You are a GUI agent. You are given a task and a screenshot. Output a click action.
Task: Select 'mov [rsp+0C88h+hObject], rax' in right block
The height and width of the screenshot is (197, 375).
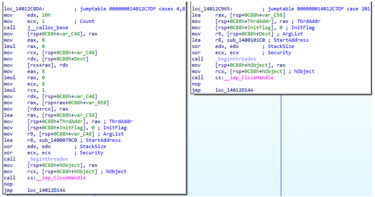pyautogui.click(x=239, y=65)
